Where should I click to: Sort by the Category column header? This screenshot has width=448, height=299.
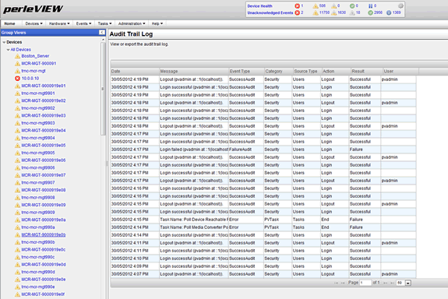coord(278,72)
